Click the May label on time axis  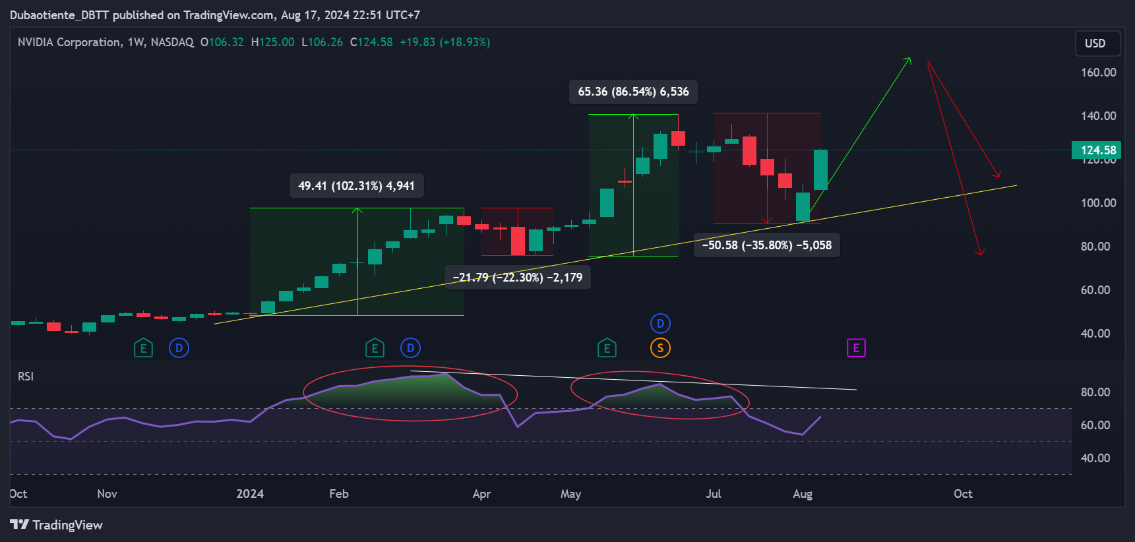570,494
